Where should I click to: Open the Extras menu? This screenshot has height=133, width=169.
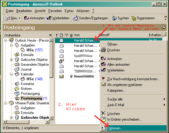click(69, 11)
